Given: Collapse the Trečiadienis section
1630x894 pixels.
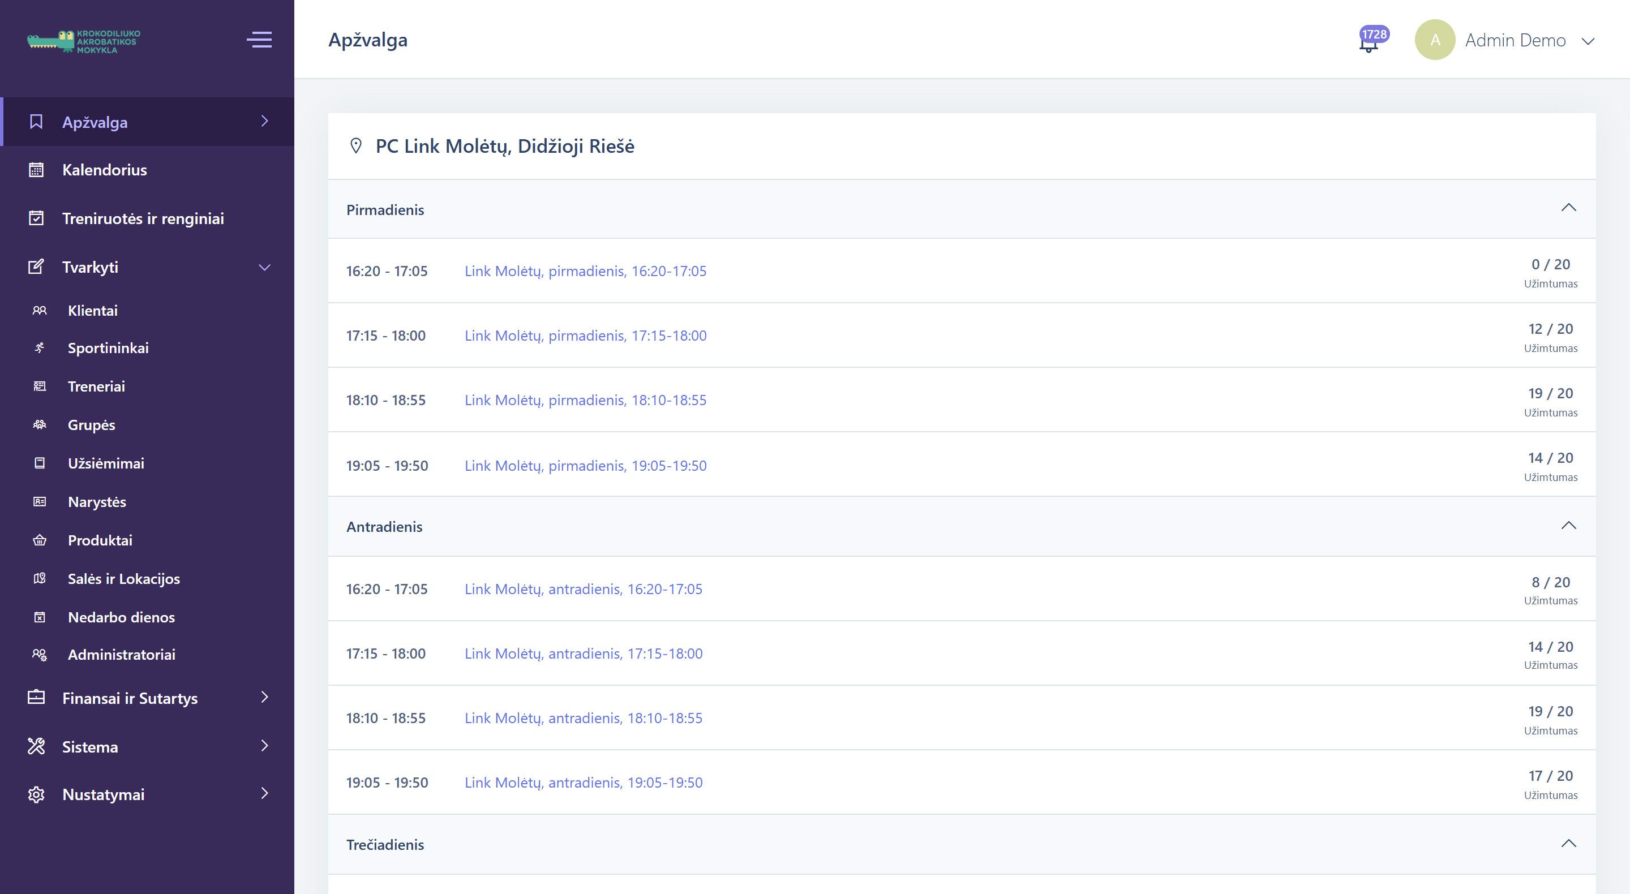Looking at the screenshot, I should pyautogui.click(x=1568, y=844).
